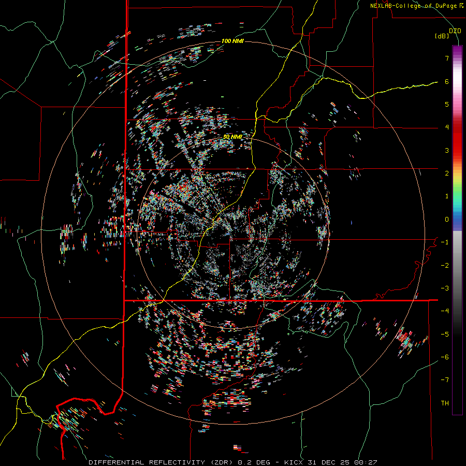The image size is (466, 466).
Task: Click the "7" value on color scale
Action: coord(447,58)
